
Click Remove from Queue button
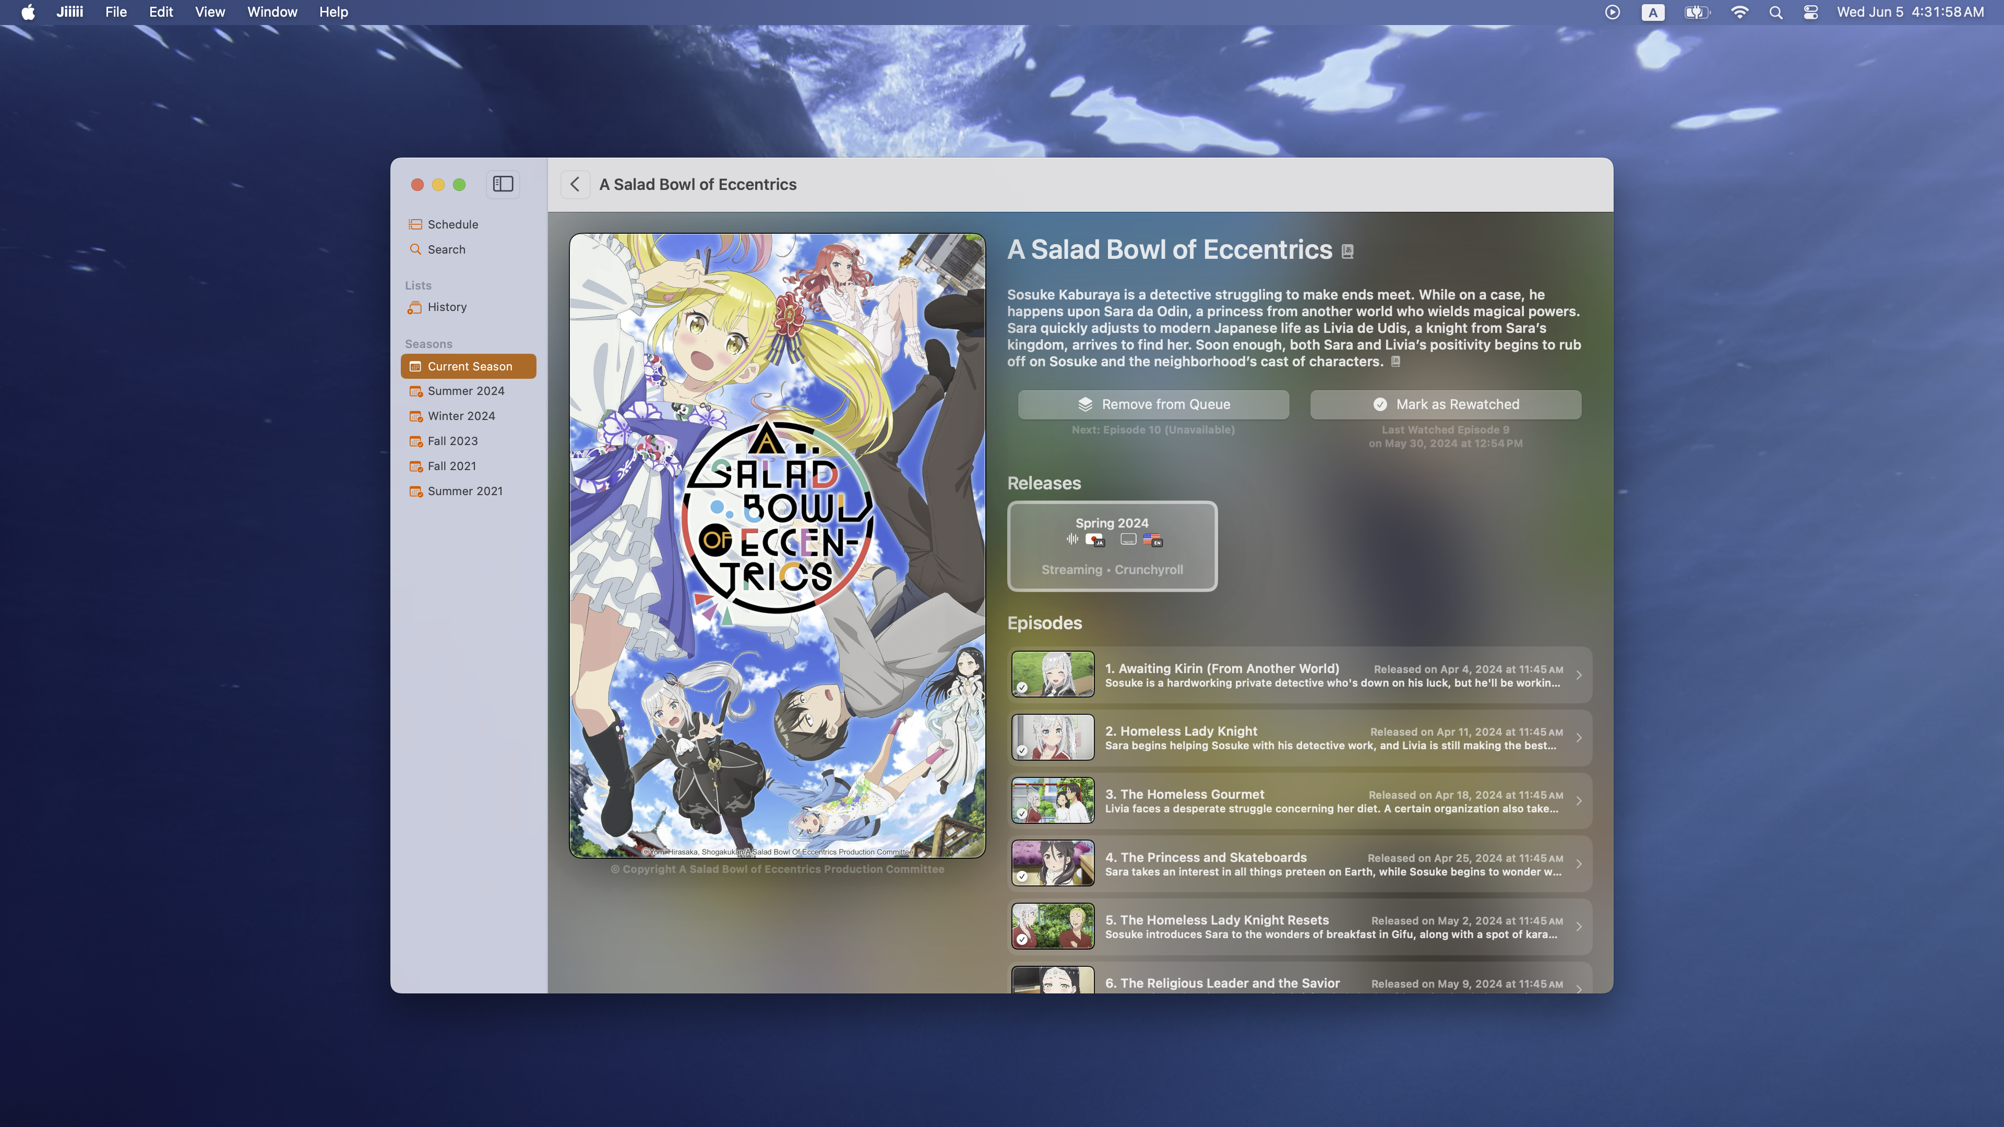pos(1153,404)
